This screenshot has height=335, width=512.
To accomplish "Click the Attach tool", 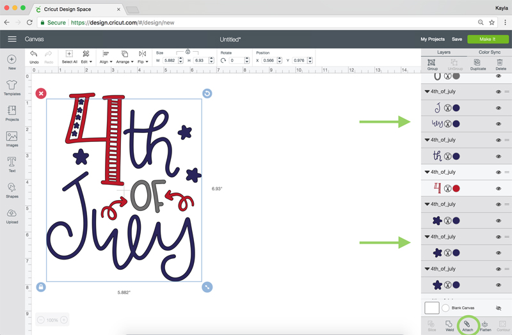I will click(x=467, y=325).
